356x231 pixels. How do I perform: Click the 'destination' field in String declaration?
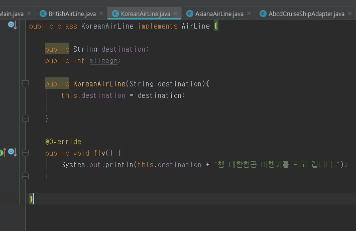pyautogui.click(x=124, y=49)
